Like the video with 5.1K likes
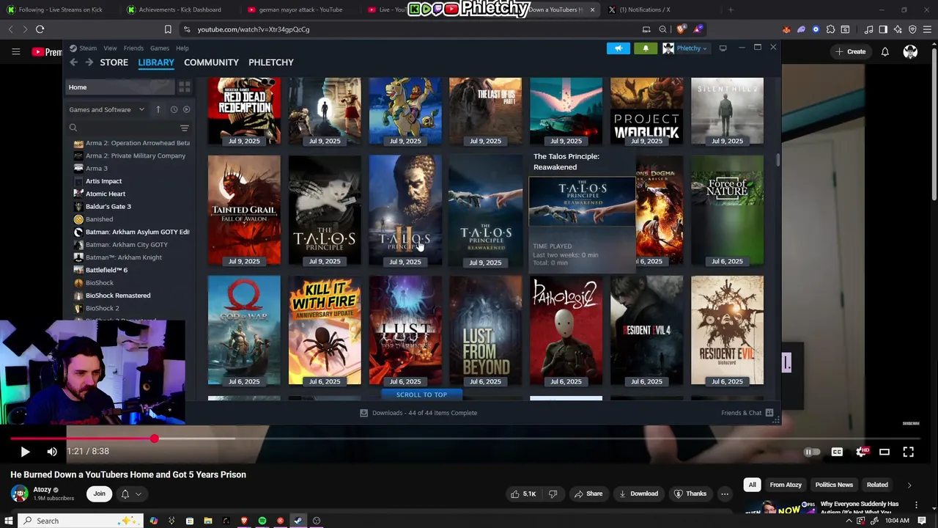The image size is (938, 528). tap(525, 494)
